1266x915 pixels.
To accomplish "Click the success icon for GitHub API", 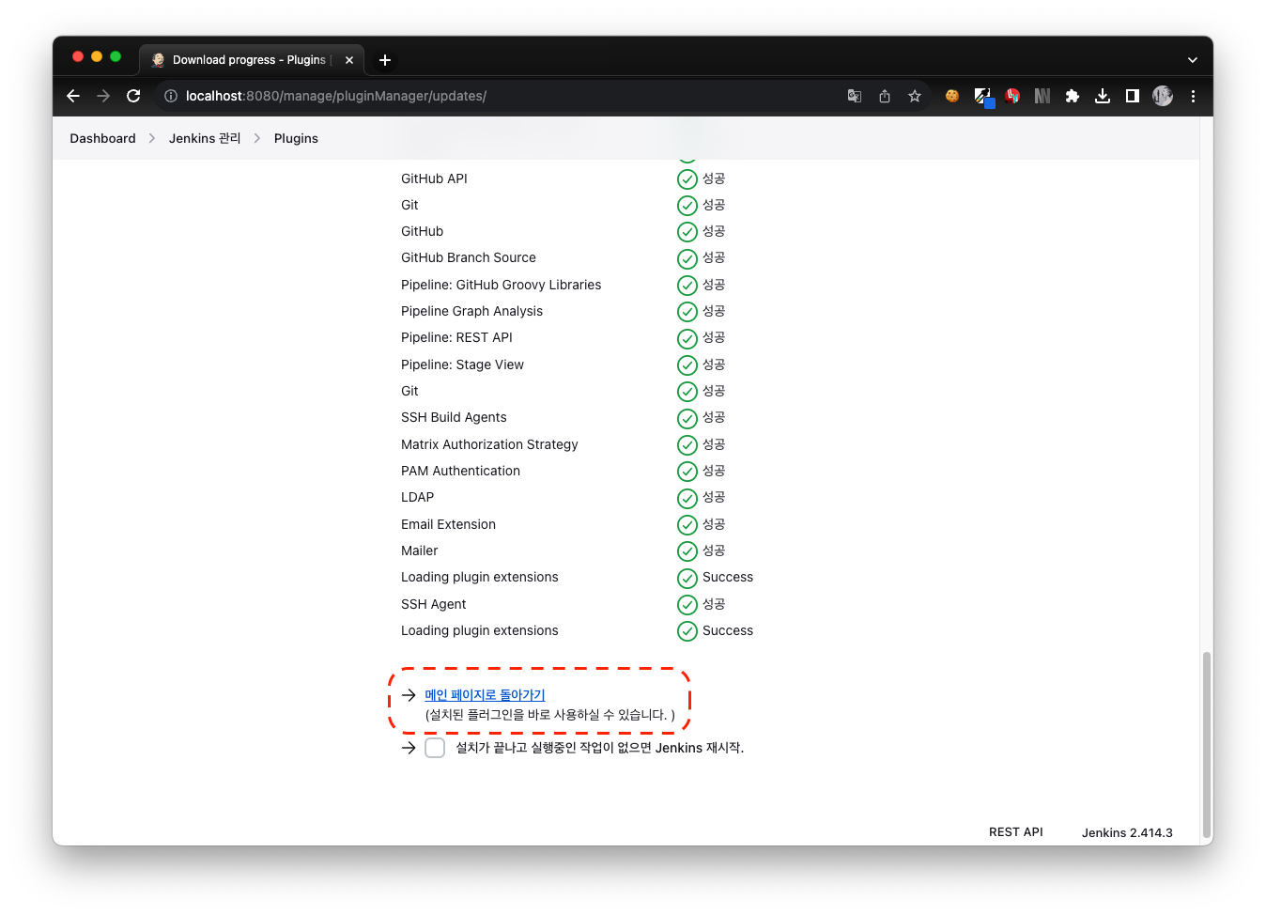I will click(687, 178).
